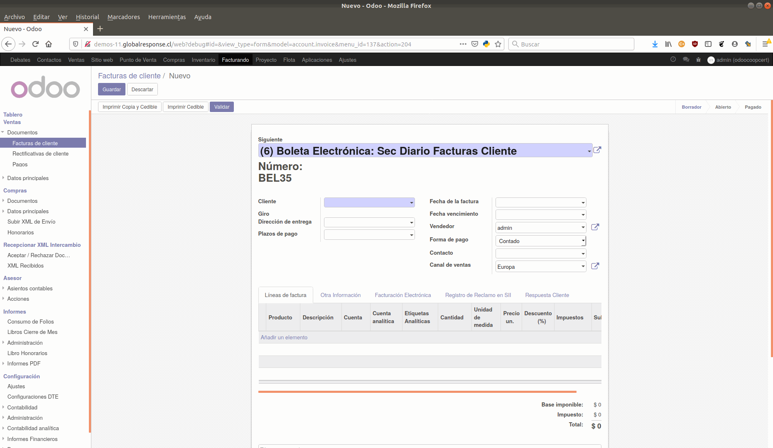The image size is (773, 448).
Task: Open the conversations chat icon in top bar
Action: coord(686,60)
